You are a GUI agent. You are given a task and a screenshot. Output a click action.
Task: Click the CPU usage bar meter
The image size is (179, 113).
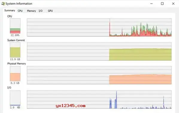[15, 26]
